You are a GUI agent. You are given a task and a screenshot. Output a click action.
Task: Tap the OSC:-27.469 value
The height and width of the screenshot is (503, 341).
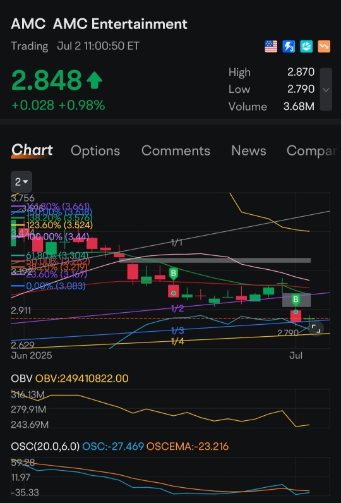(113, 446)
